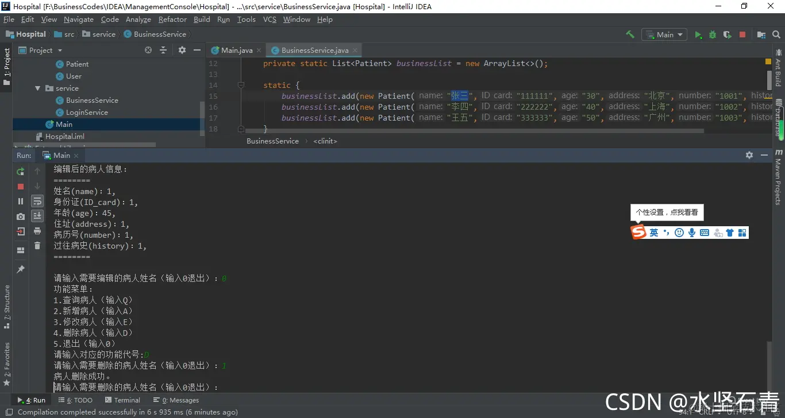Screen dimensions: 785x418
Task: Collapse the service folder in project tree
Action: pos(38,88)
